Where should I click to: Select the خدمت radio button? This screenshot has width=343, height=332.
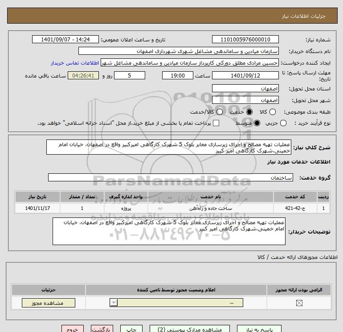[249, 112]
